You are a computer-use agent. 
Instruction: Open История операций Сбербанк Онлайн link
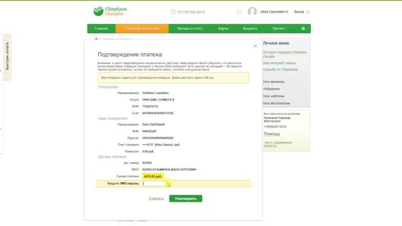click(x=285, y=54)
